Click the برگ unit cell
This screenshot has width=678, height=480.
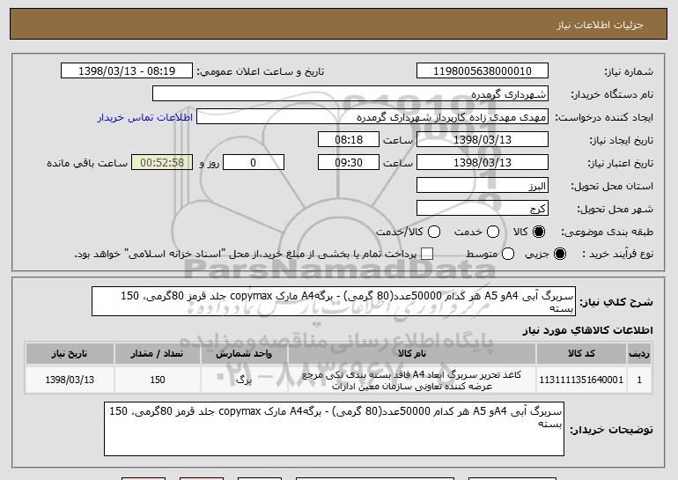[x=244, y=380]
